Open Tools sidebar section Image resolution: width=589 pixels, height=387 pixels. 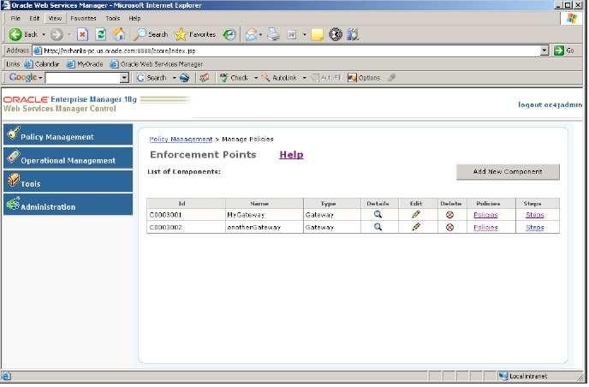coord(68,182)
